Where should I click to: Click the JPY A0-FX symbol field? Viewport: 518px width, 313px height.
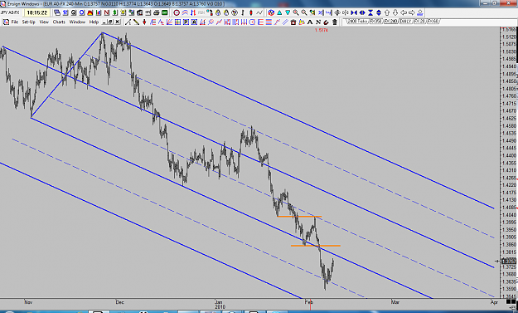point(11,12)
